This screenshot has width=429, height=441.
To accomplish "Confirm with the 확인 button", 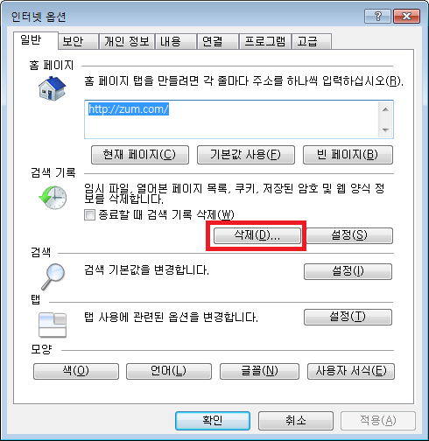I will [x=213, y=421].
